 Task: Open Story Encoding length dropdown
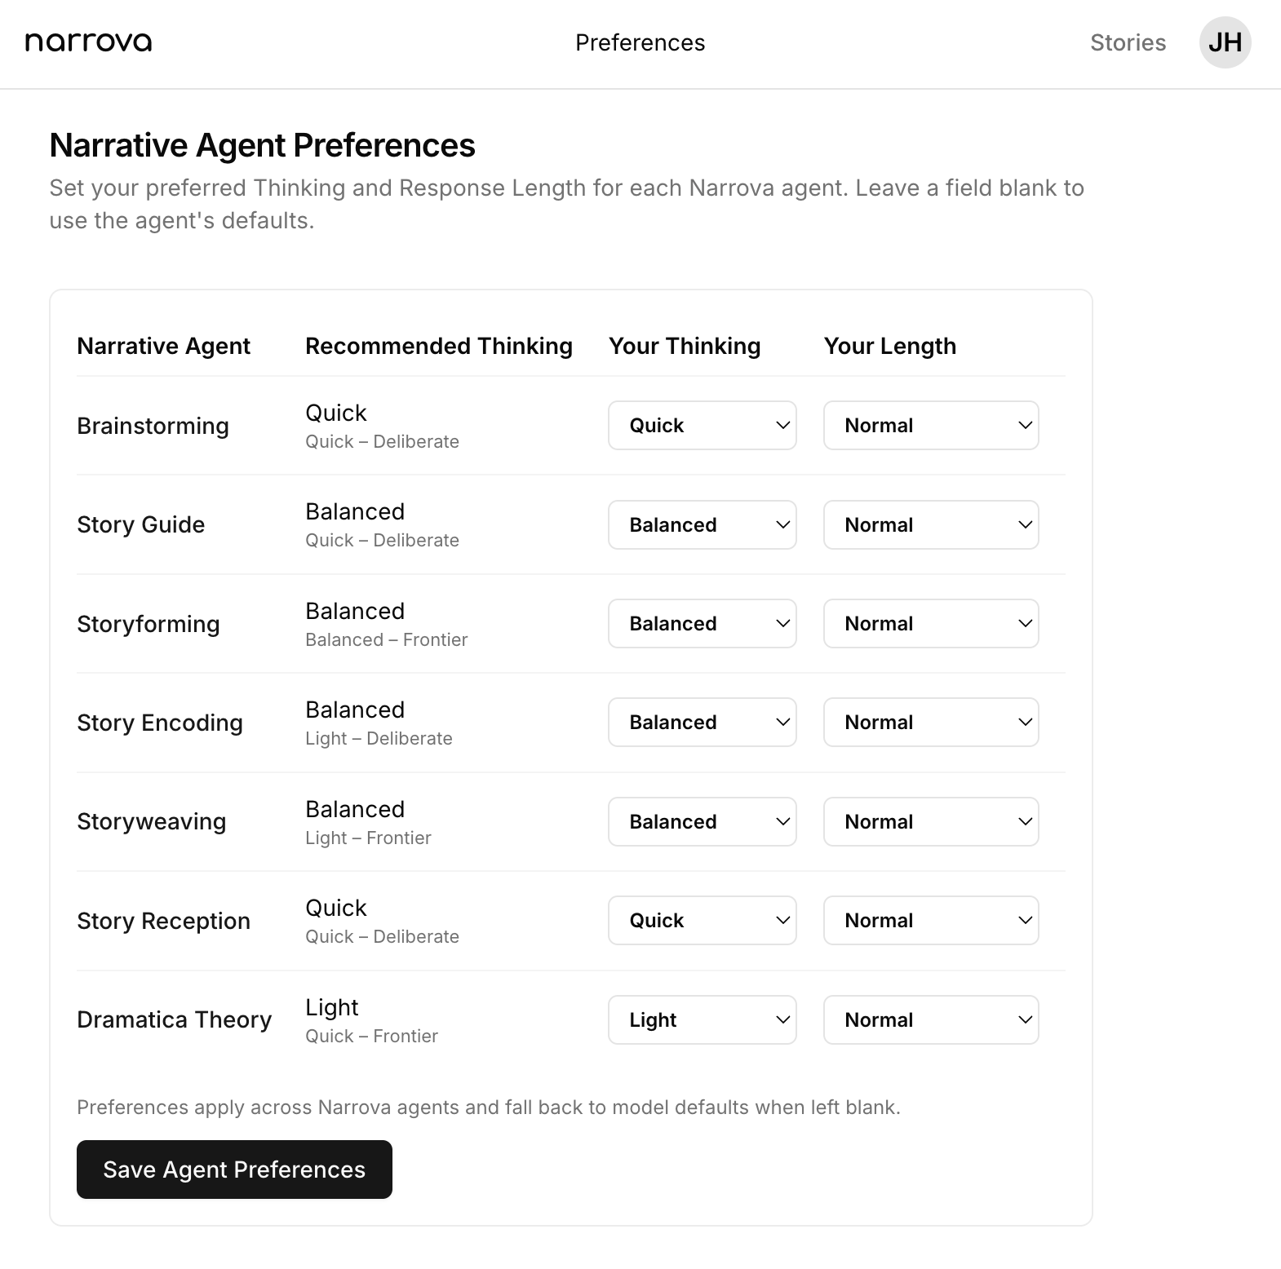point(930,723)
